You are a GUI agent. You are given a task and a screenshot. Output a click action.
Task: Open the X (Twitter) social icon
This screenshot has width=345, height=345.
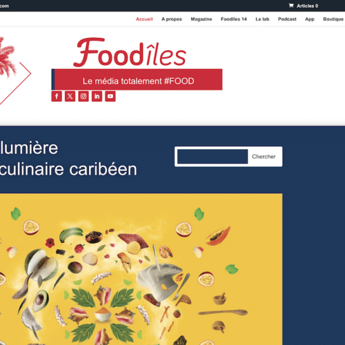[70, 96]
